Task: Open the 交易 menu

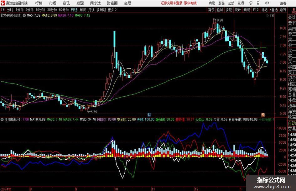Action: tap(127, 3)
